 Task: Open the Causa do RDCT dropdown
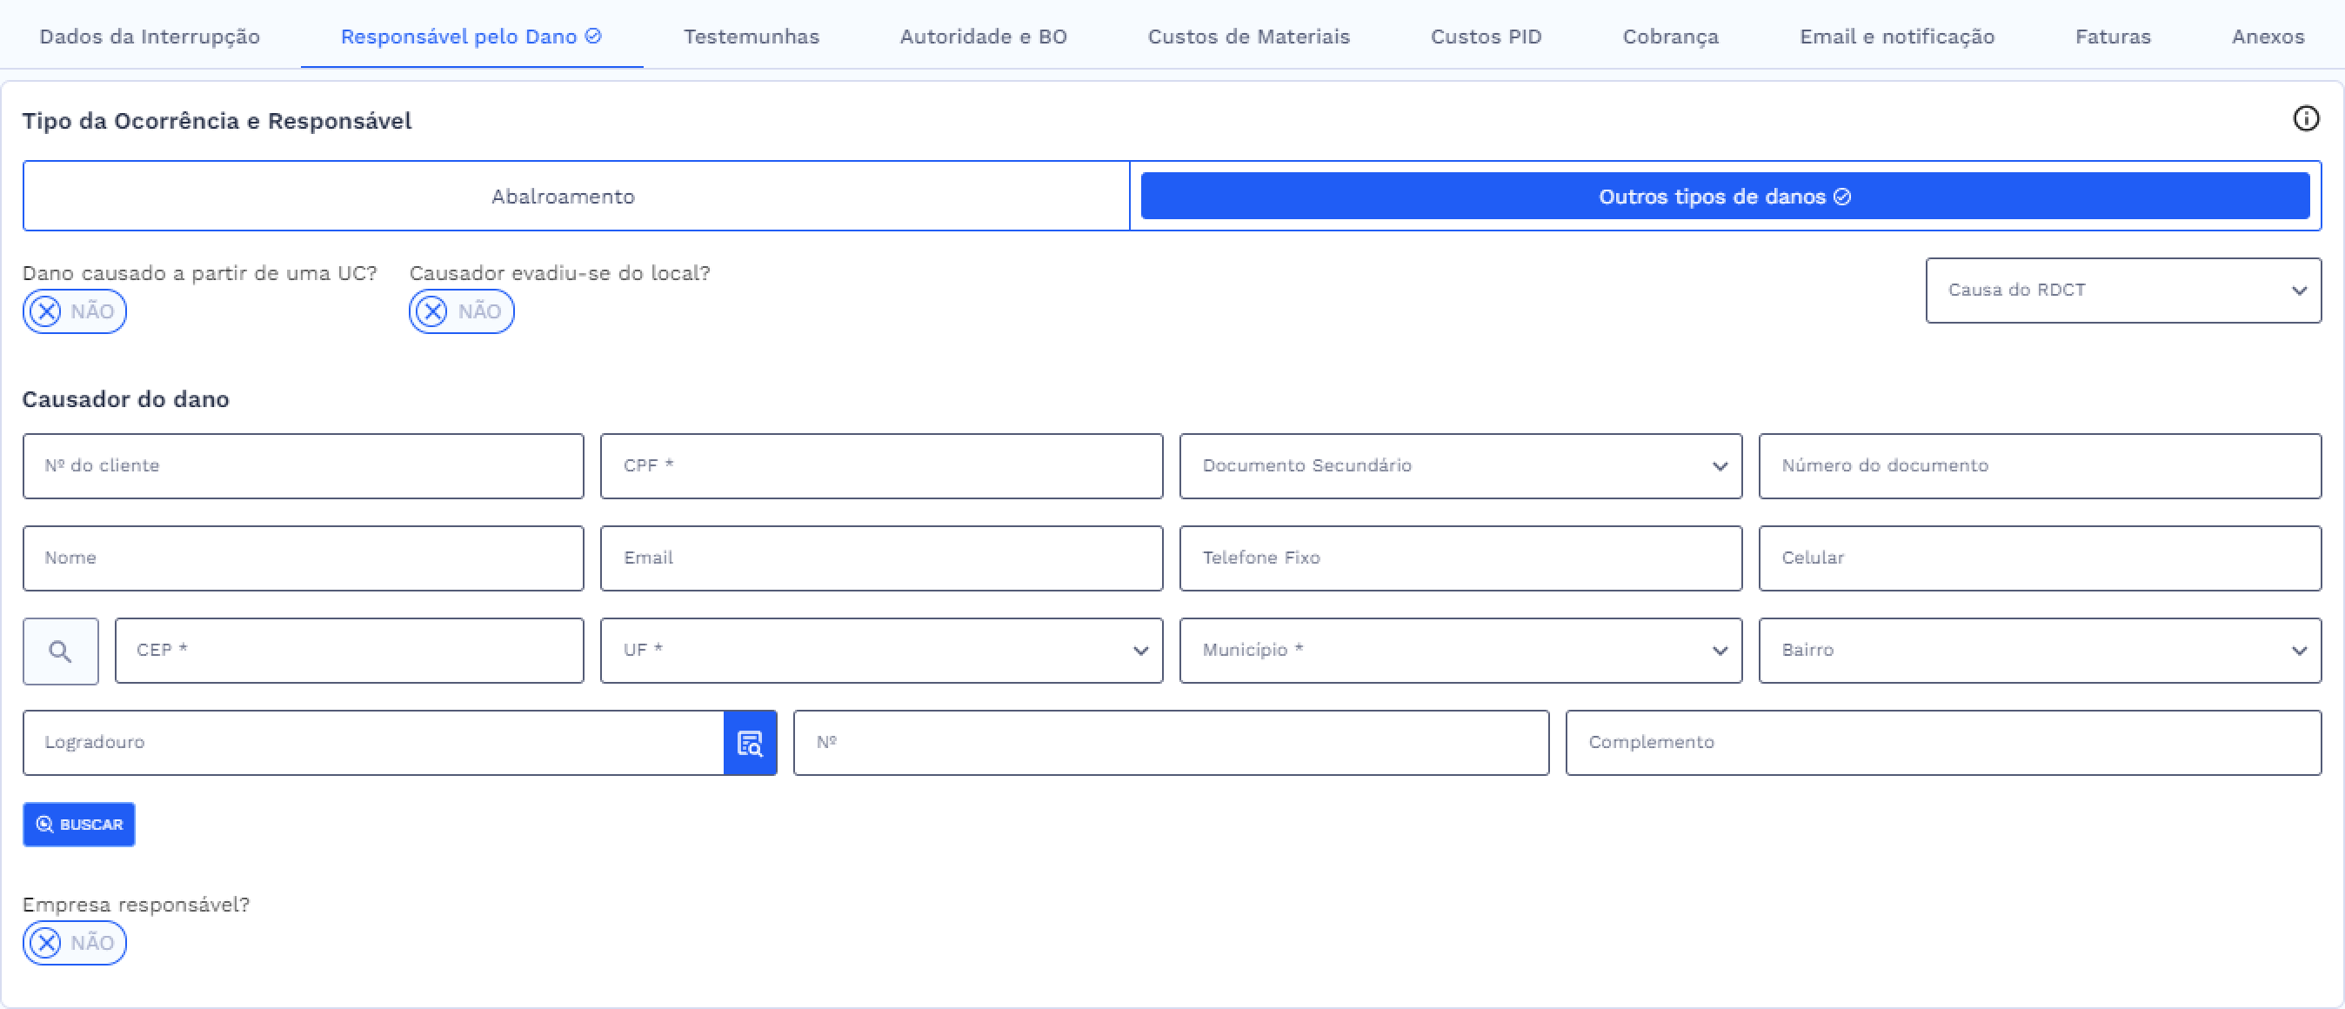2122,291
